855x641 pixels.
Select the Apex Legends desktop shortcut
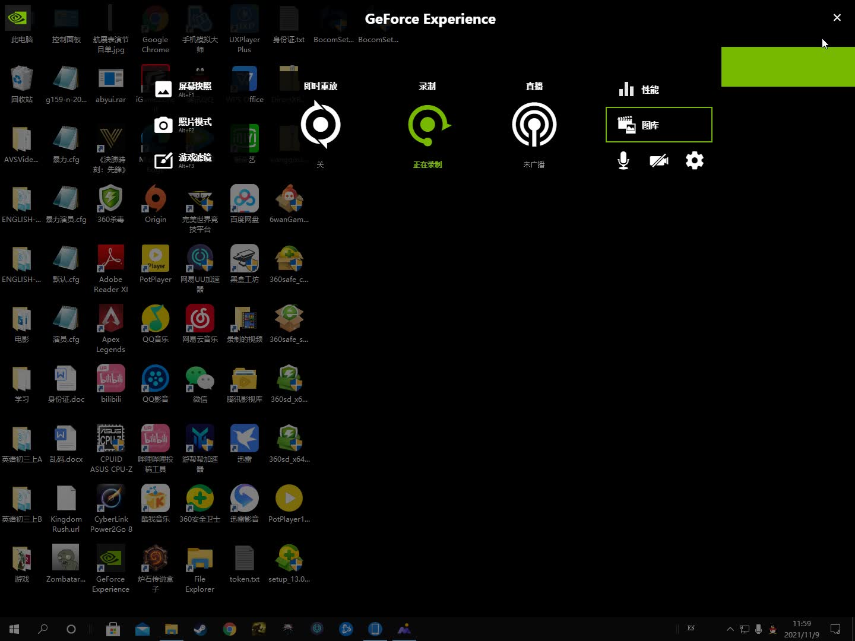coord(111,329)
